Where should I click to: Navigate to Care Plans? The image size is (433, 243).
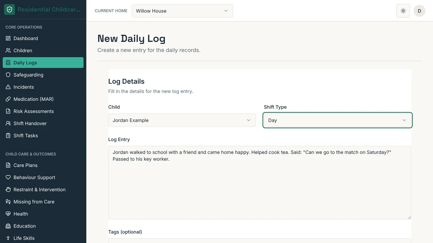[43, 165]
